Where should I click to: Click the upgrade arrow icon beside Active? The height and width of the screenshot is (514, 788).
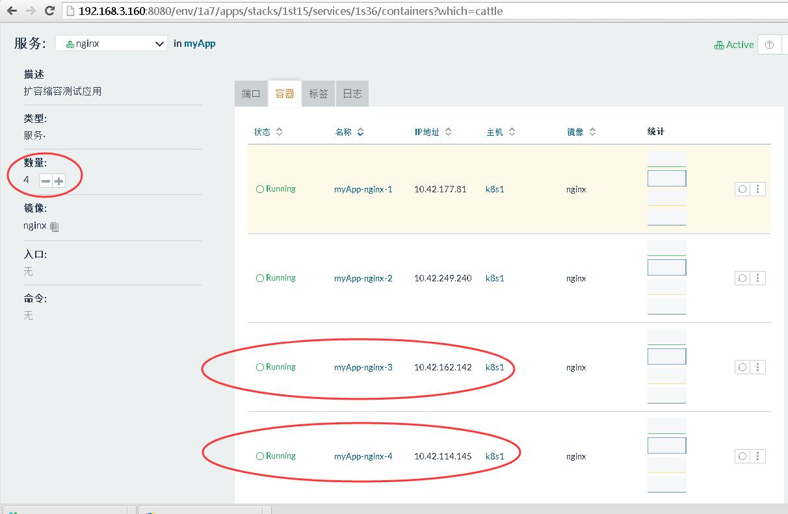tap(770, 45)
